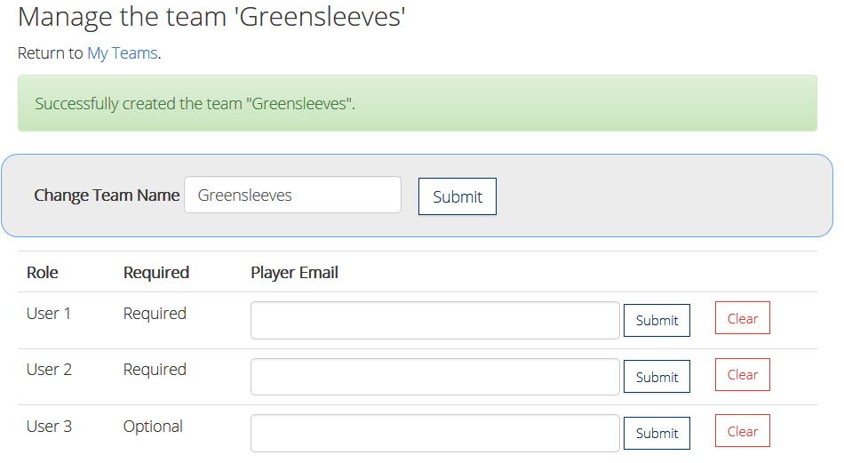Viewport: 844px width, 463px height.
Task: Select the User 1 role cell
Action: 49,314
